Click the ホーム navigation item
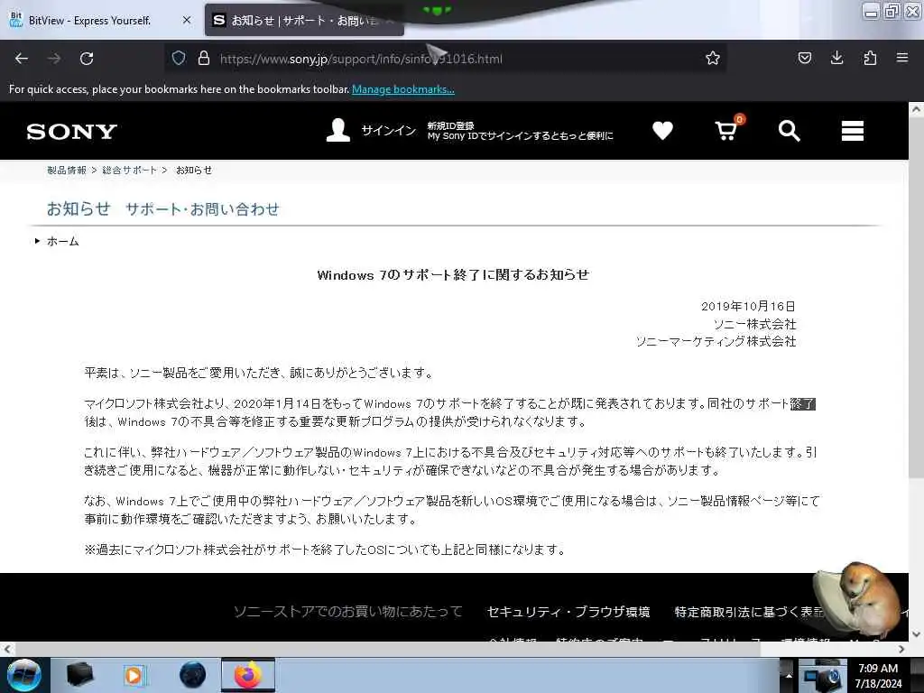 click(x=62, y=241)
